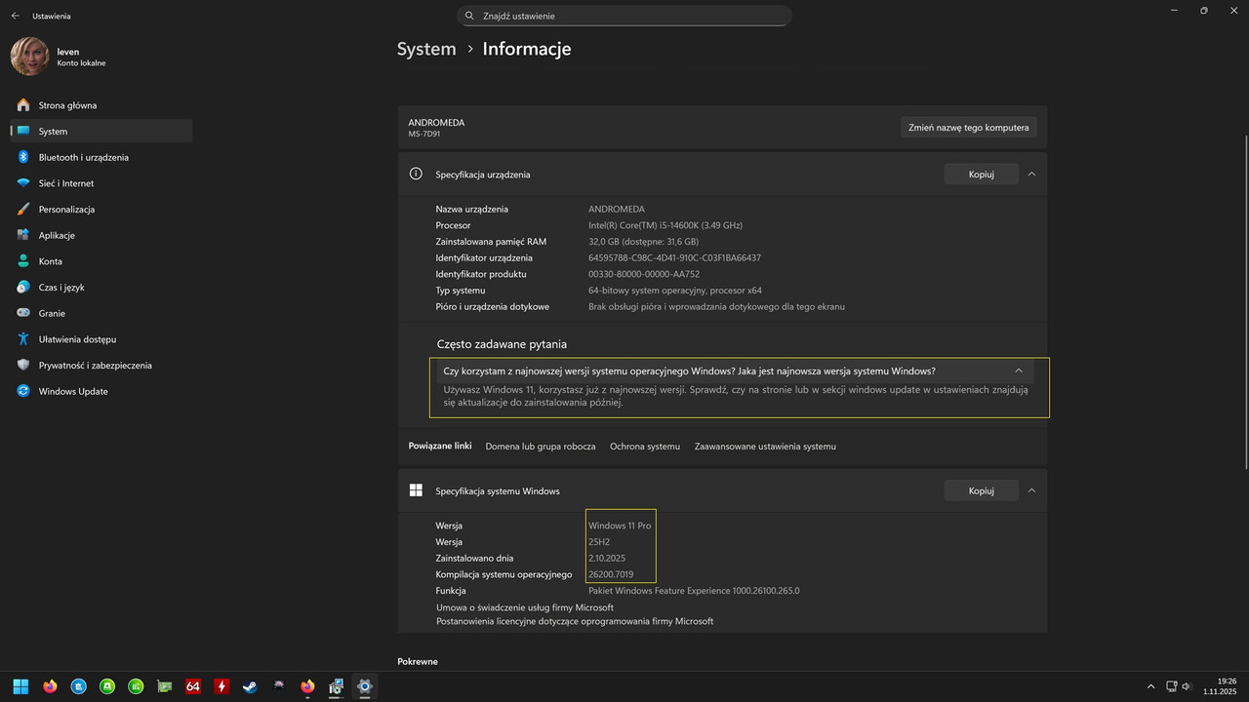Copy Windows specs with Kopiuj button
This screenshot has height=702, width=1249.
pos(981,490)
